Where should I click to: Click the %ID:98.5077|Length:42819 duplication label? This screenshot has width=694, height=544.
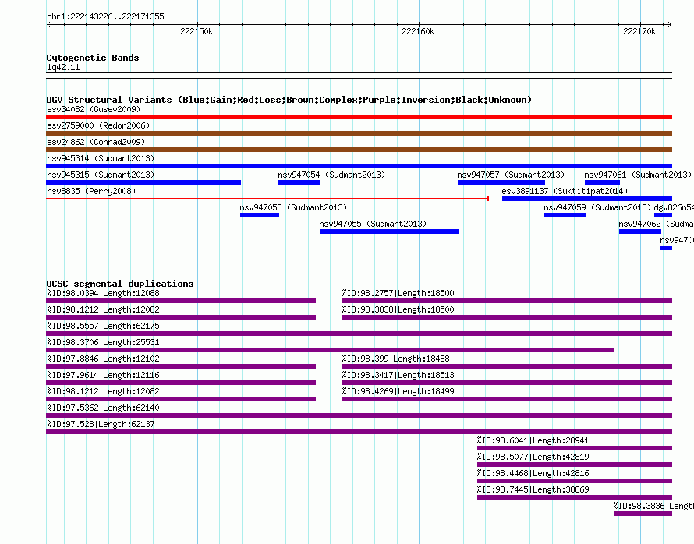pyautogui.click(x=533, y=457)
